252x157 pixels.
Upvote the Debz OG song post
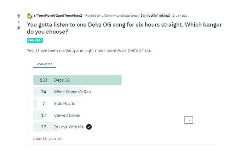coord(19,16)
